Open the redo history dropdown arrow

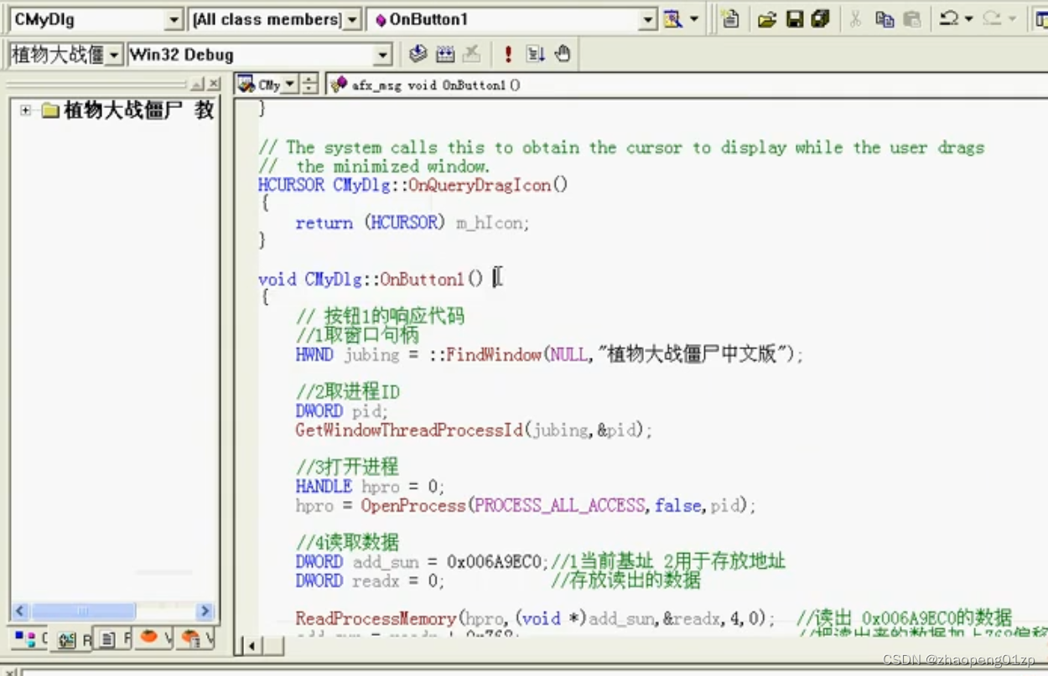point(1012,19)
